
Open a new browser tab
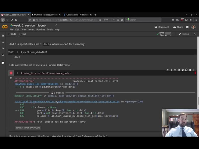click(95, 15)
